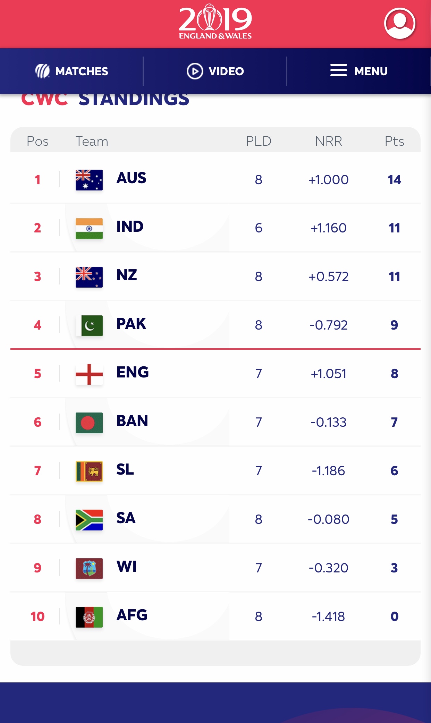Select the AUS team name

tap(131, 178)
